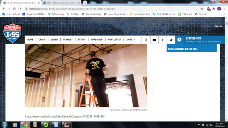Open the station's Facebook icon
The height and width of the screenshot is (128, 228).
pyautogui.click(x=163, y=40)
